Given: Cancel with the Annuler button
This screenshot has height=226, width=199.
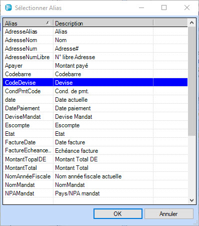Looking at the screenshot, I should click(168, 213).
